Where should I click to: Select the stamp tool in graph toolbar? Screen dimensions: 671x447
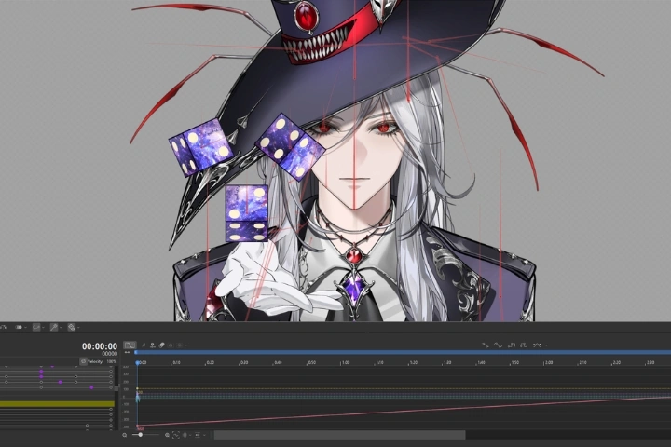tap(152, 345)
